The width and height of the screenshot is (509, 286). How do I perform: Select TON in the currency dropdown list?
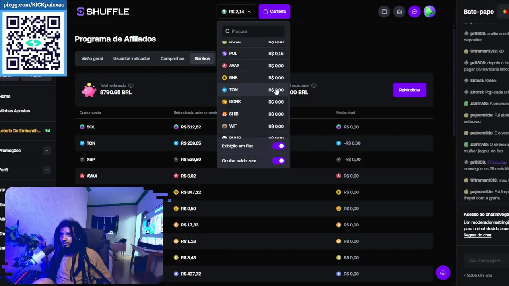[x=253, y=90]
